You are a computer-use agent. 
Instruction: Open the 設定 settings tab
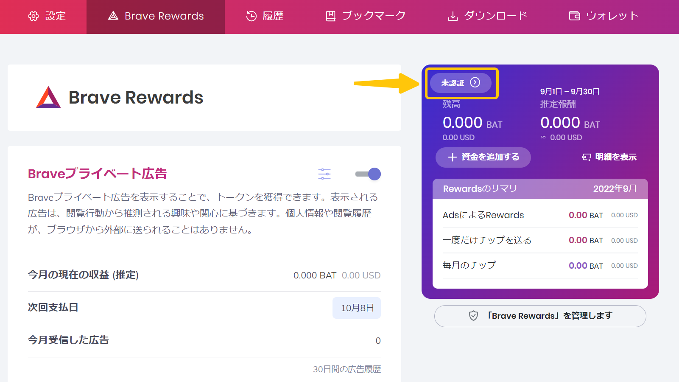coord(47,16)
